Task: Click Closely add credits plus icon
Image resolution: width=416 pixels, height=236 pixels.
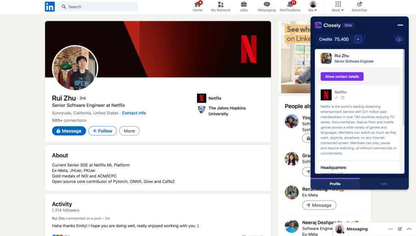Action: (x=358, y=39)
